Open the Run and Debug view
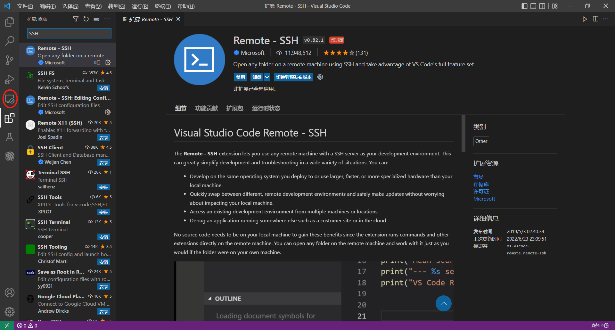 click(10, 79)
